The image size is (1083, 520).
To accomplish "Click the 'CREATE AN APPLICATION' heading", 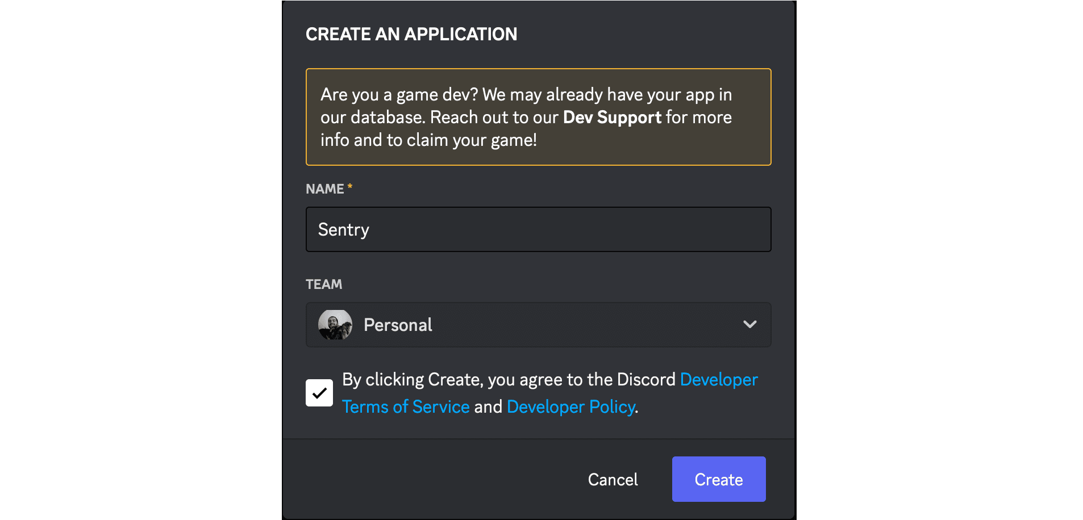I will [411, 33].
